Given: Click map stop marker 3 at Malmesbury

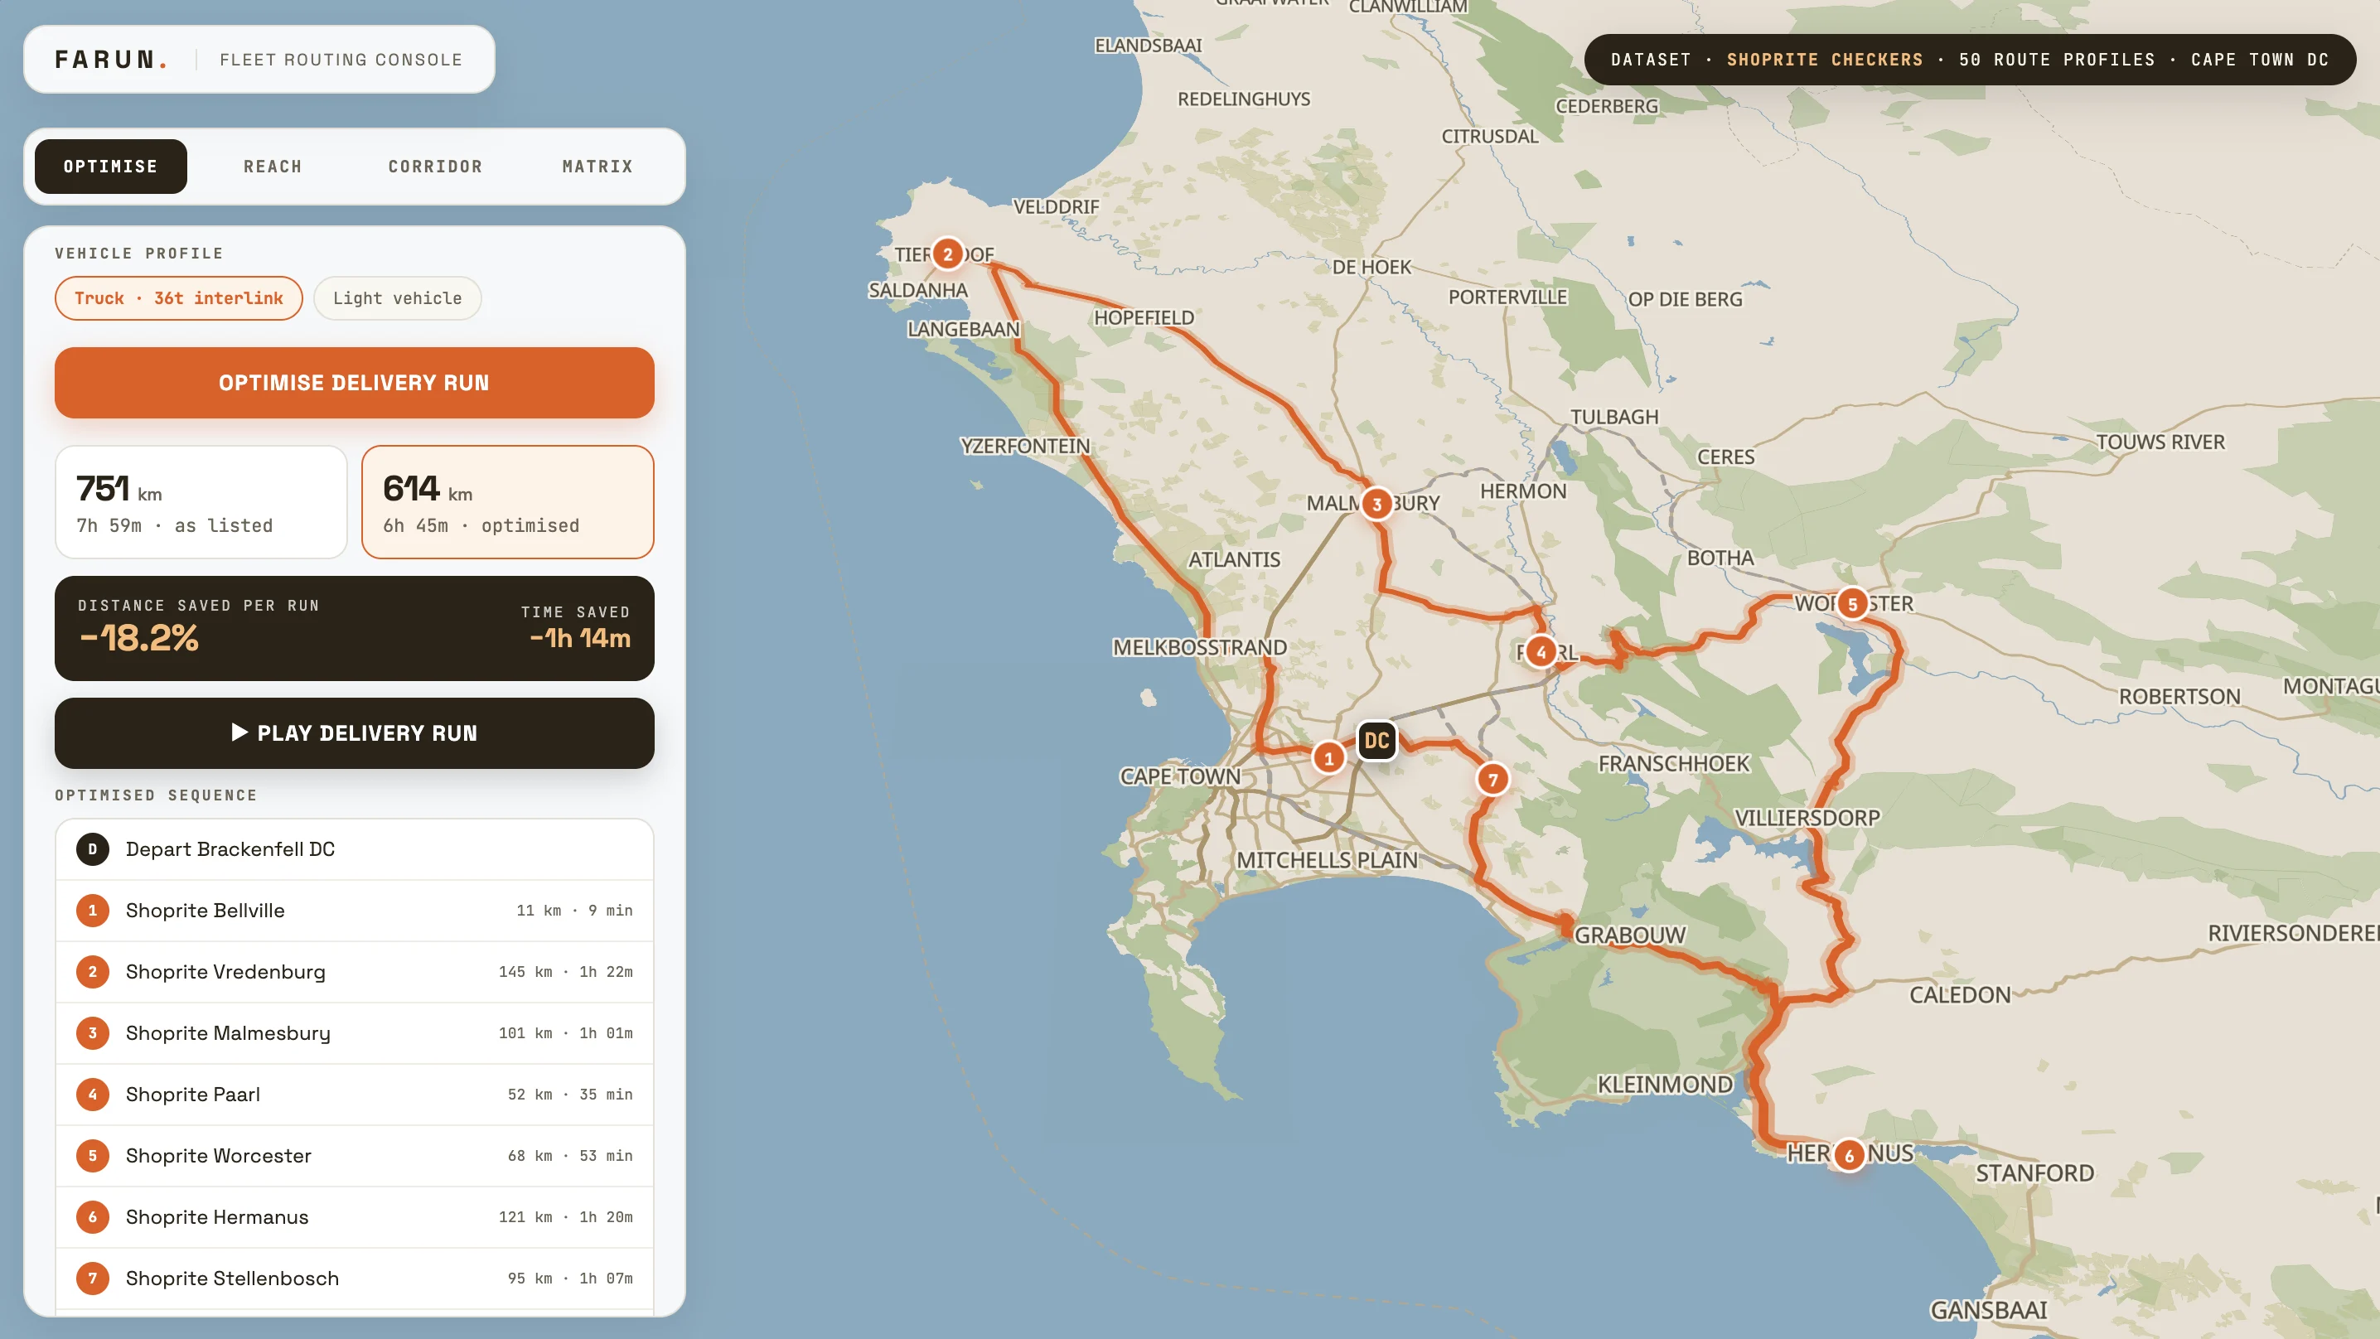Looking at the screenshot, I should (x=1376, y=505).
